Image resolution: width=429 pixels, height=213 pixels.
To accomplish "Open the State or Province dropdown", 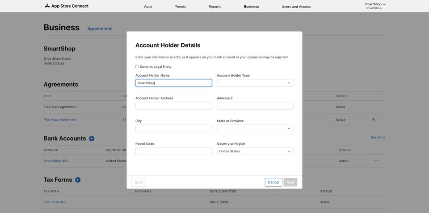I will (255, 128).
